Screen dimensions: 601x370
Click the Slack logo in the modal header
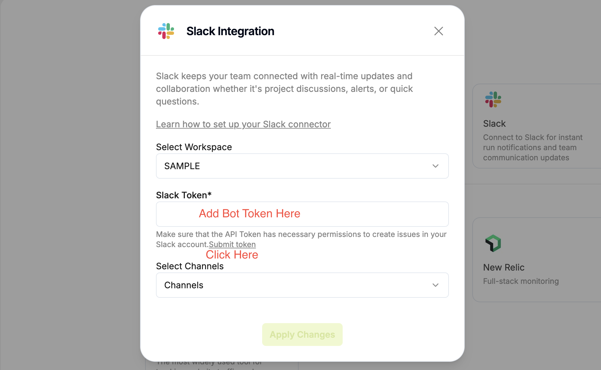point(166,31)
